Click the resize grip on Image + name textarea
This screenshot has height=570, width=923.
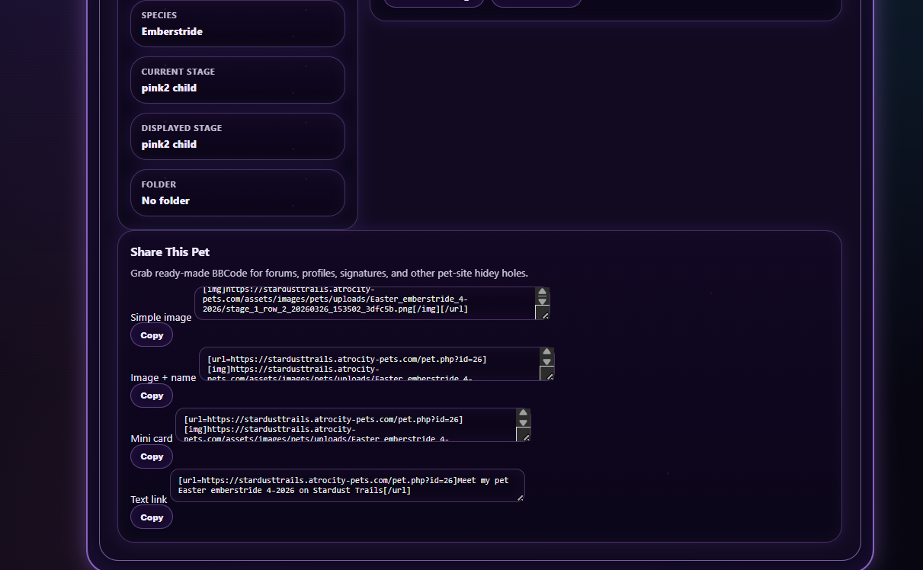coord(548,374)
